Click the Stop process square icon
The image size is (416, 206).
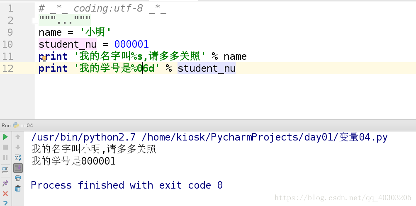(5, 147)
